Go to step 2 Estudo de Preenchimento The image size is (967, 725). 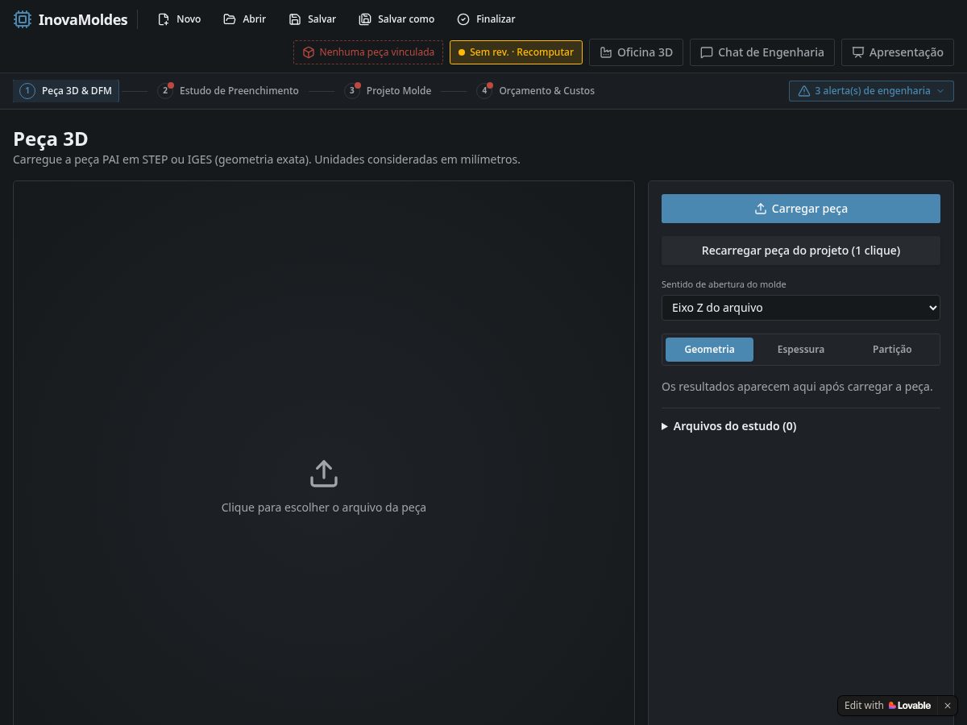228,91
